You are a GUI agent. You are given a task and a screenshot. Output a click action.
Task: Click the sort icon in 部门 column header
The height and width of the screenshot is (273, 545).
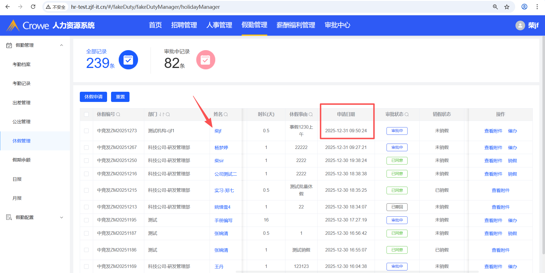click(x=162, y=114)
